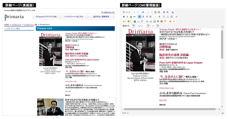Toggle underline formatting
This screenshot has height=119, width=228.
131,17
